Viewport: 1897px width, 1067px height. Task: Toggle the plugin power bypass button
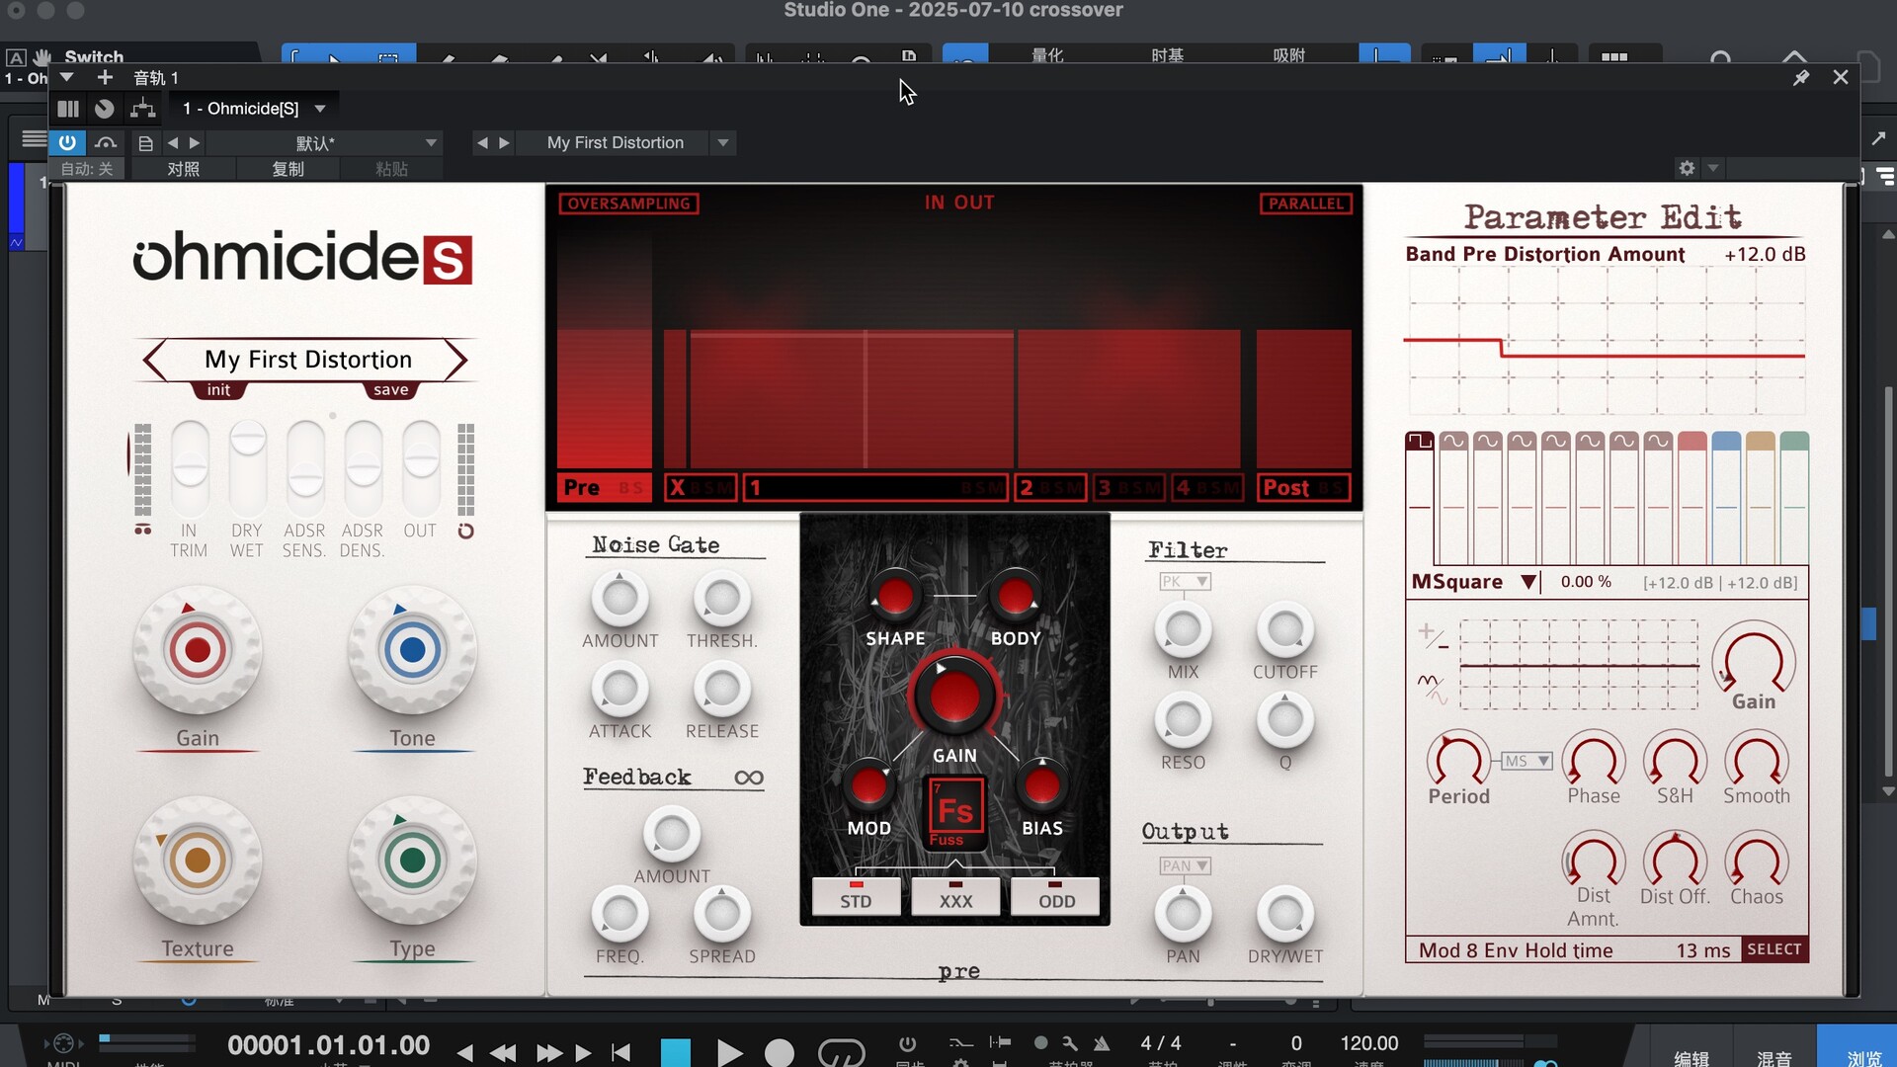67,142
